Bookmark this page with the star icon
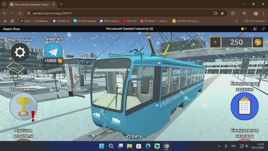 222,13
